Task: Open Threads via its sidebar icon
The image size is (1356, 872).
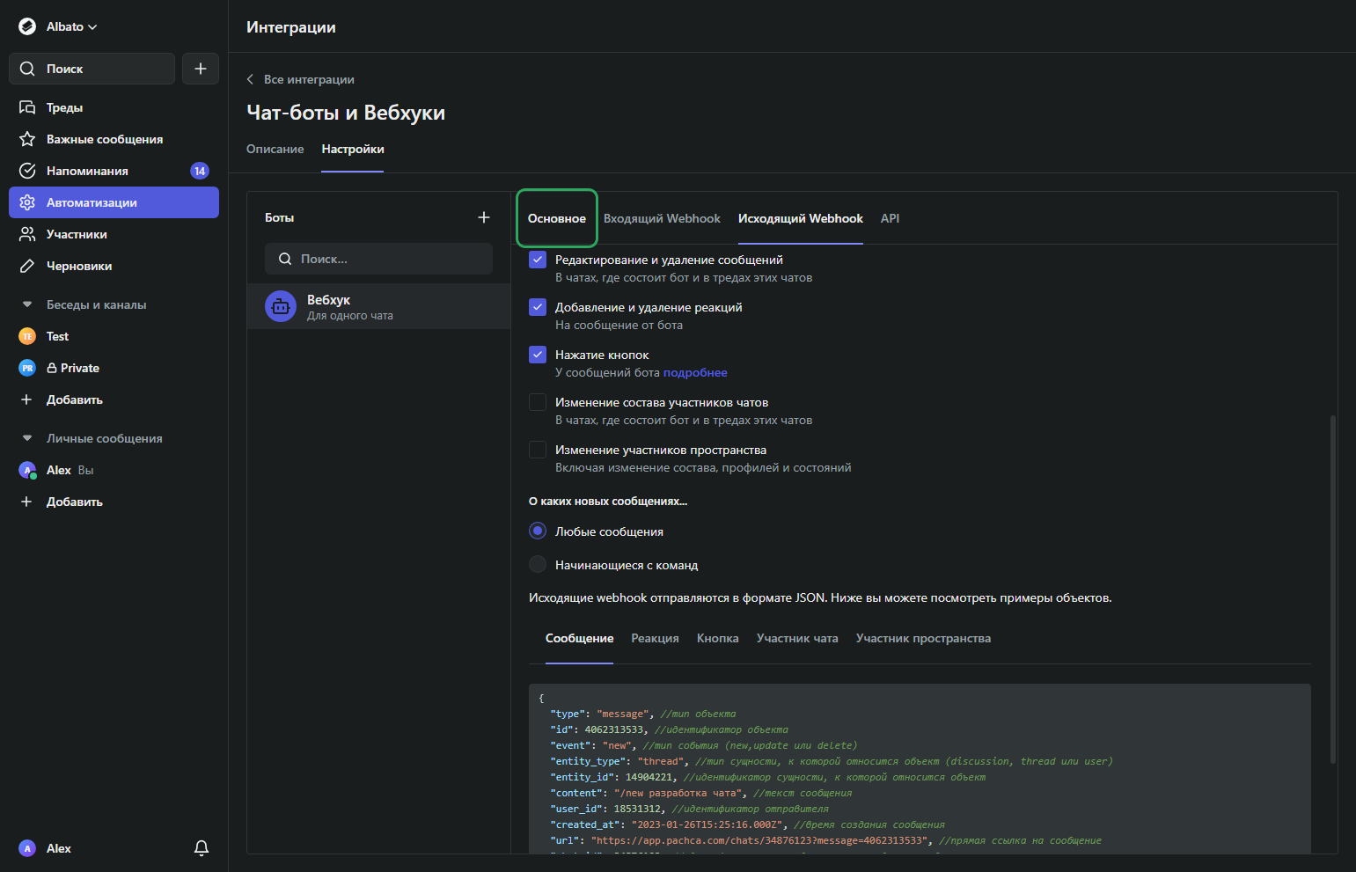Action: (27, 107)
